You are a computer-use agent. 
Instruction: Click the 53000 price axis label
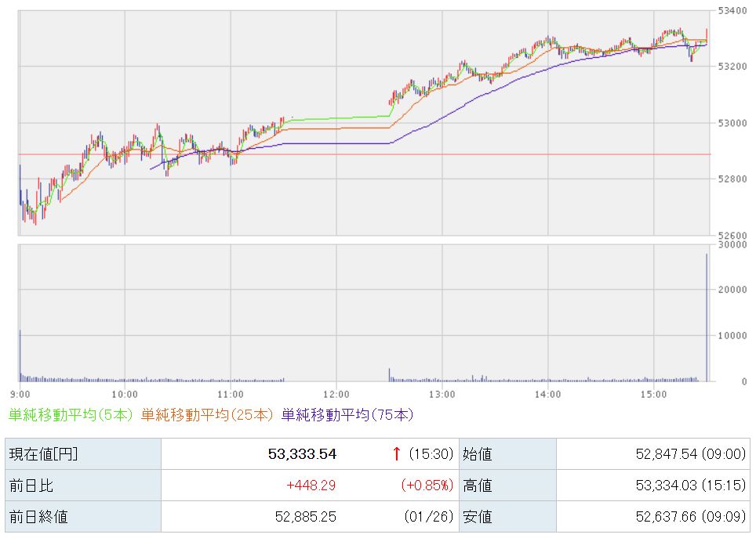coord(731,123)
